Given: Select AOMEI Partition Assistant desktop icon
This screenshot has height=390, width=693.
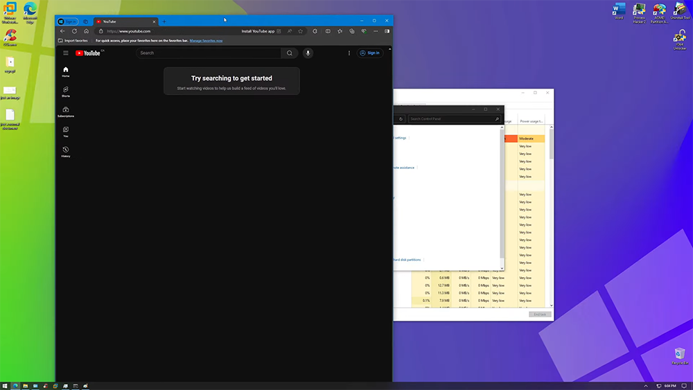Looking at the screenshot, I should point(660,12).
